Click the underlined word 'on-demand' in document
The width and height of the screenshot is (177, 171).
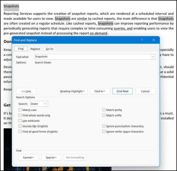(x=98, y=33)
